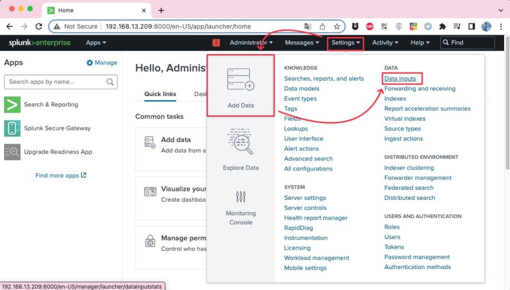The image size is (510, 290).
Task: Open the Activity dropdown
Action: pyautogui.click(x=385, y=43)
